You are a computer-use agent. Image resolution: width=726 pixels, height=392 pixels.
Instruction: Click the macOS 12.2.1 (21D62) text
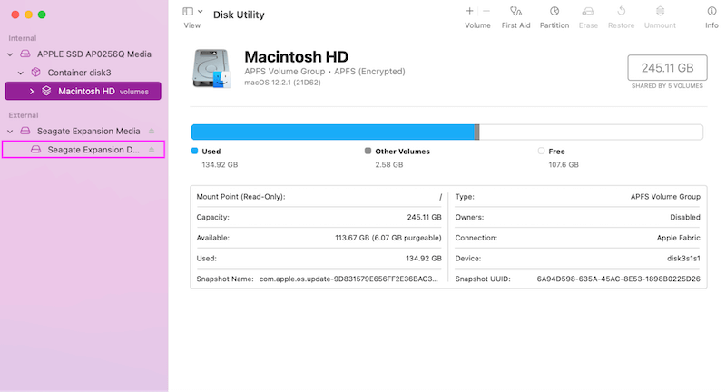pos(282,83)
